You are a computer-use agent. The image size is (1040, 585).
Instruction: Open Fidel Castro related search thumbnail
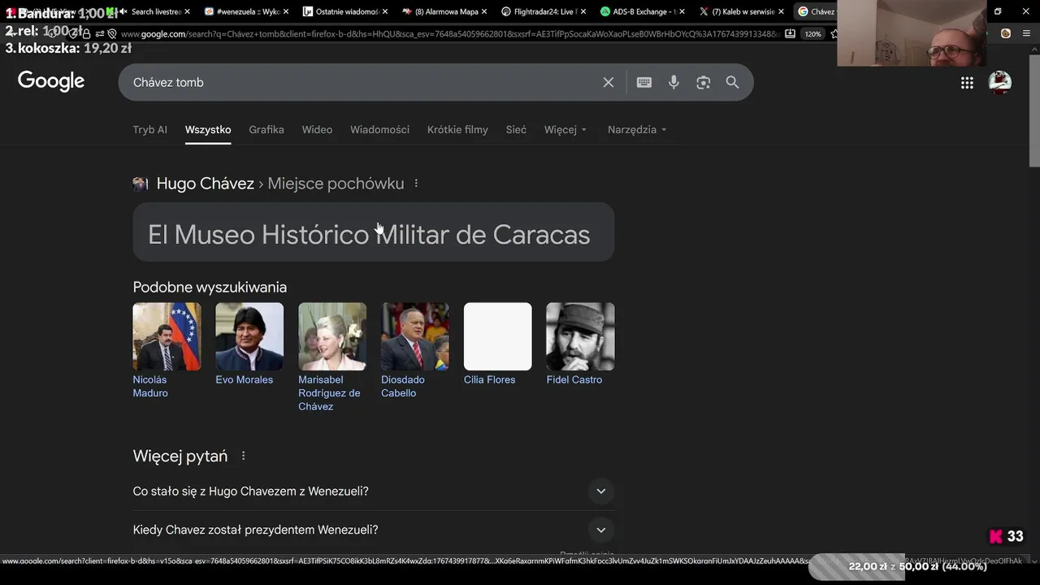580,336
